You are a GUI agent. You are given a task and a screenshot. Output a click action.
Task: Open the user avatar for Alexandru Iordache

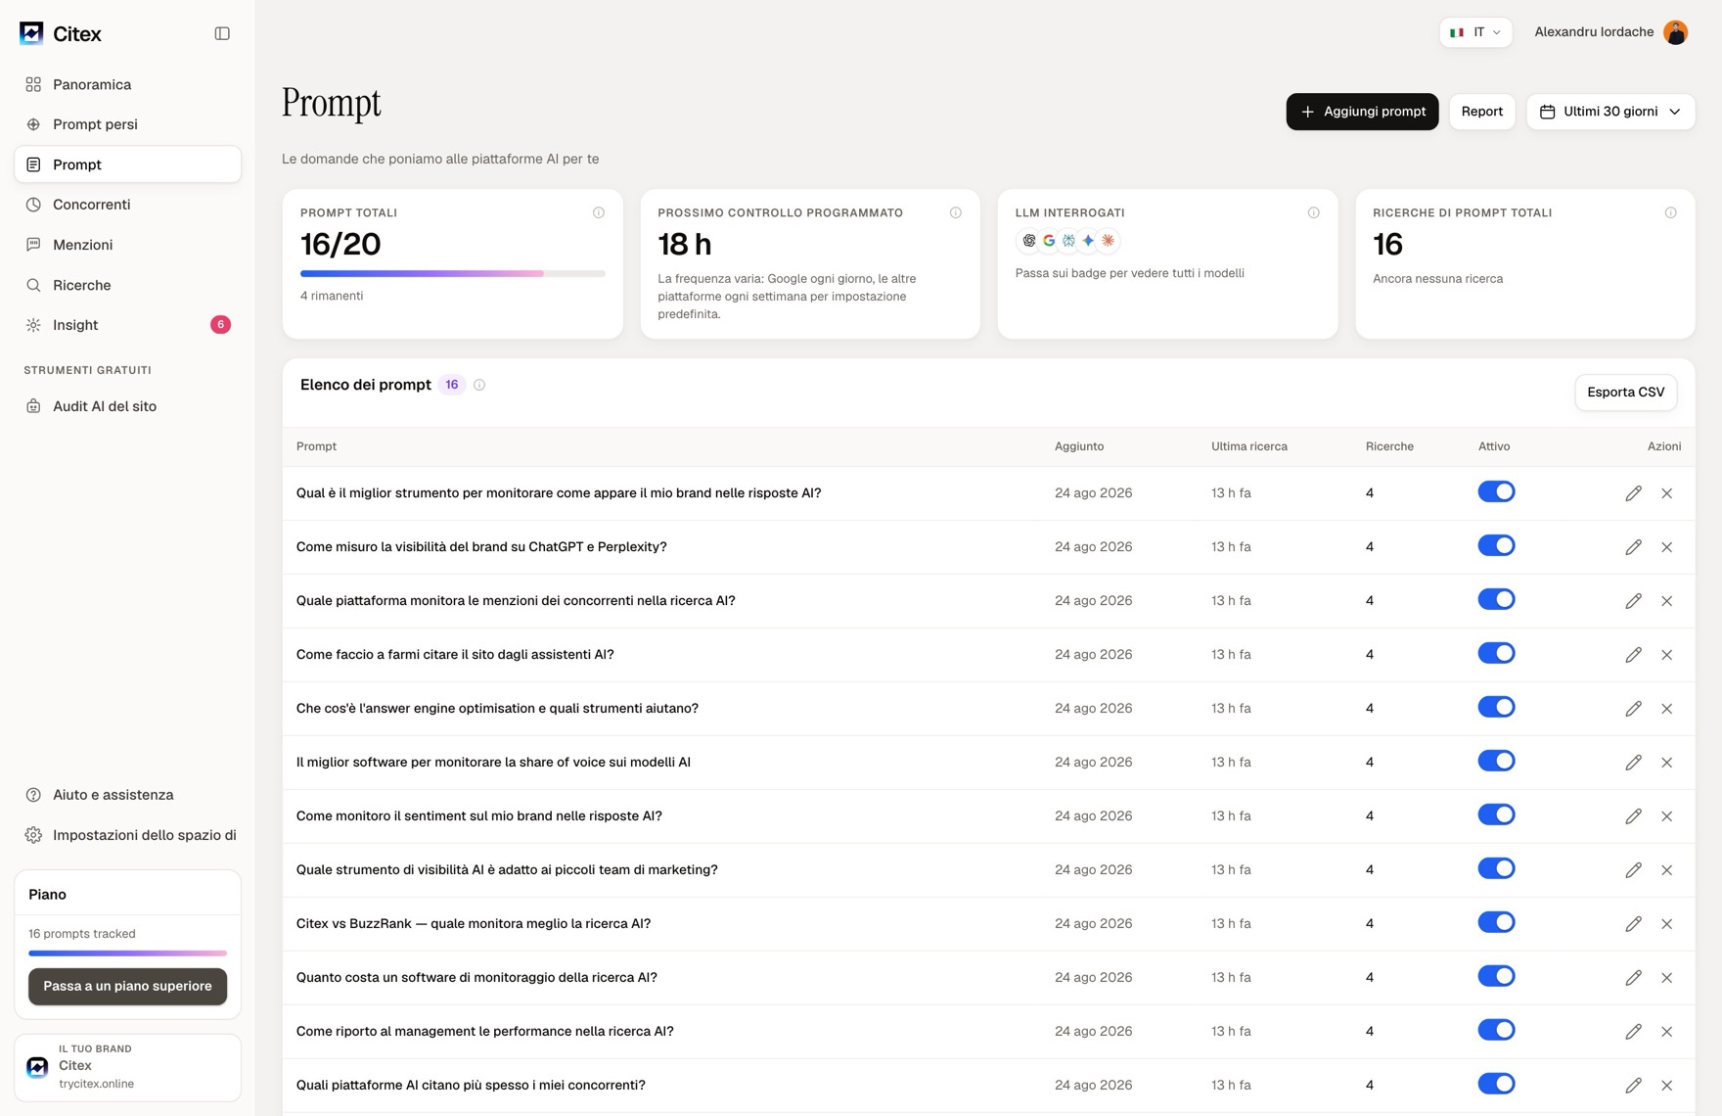[1675, 32]
